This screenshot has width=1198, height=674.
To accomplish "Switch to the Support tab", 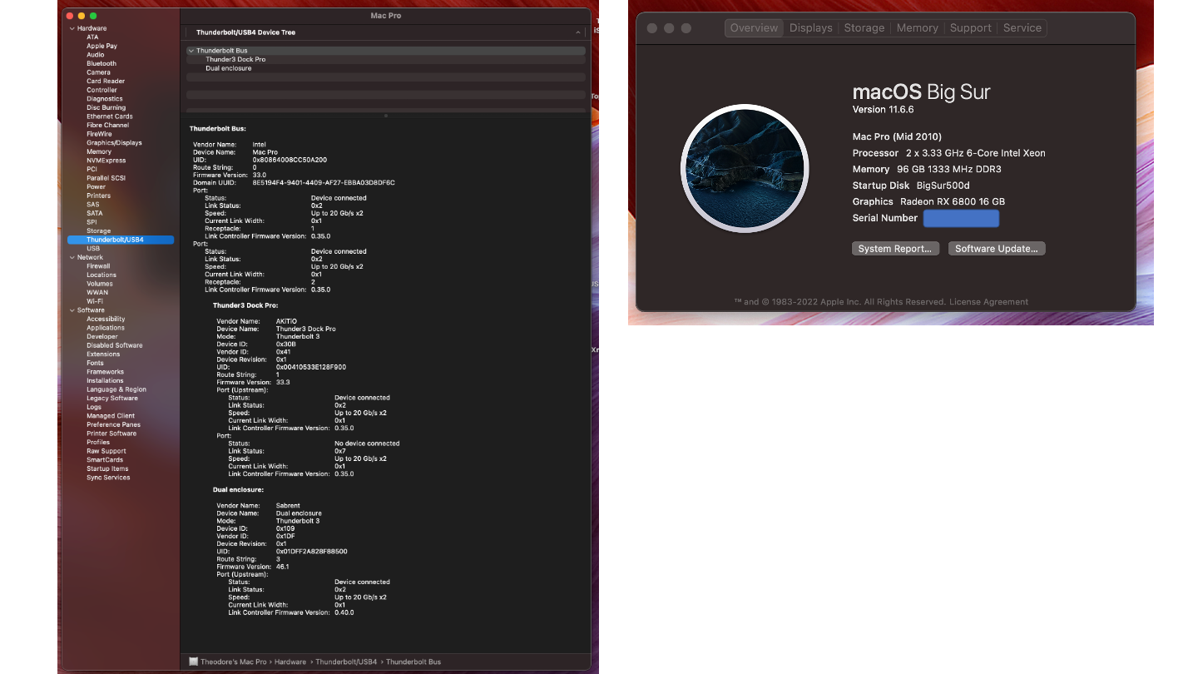I will tap(970, 28).
